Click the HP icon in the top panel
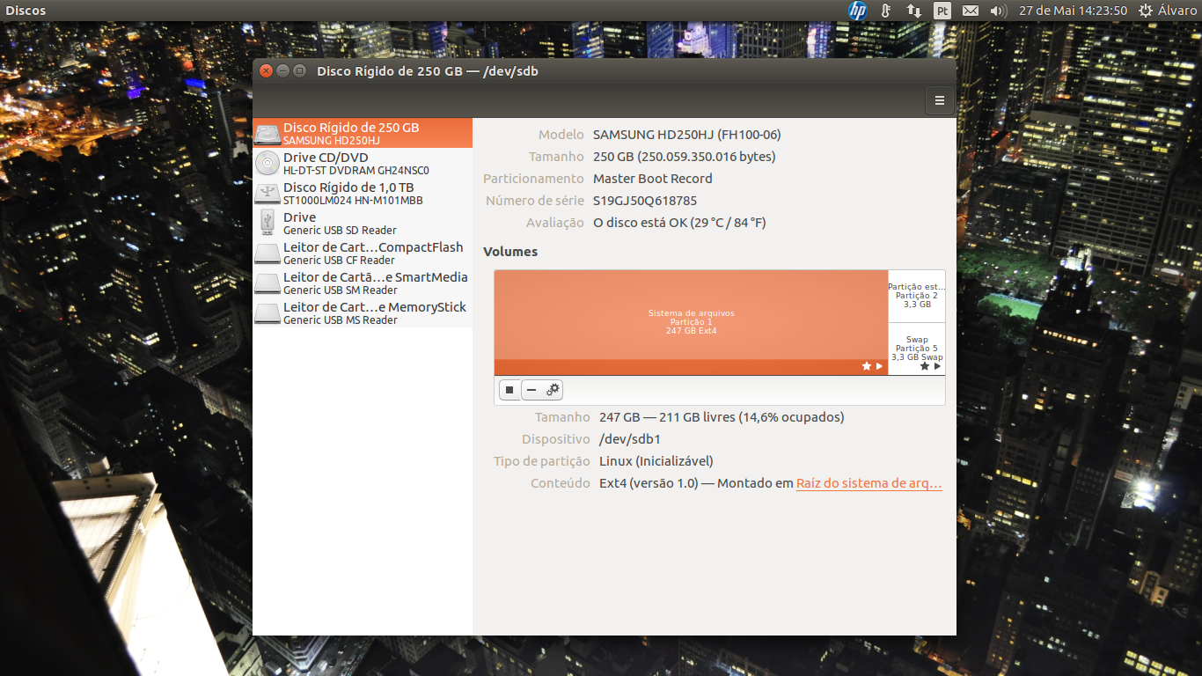 point(858,11)
